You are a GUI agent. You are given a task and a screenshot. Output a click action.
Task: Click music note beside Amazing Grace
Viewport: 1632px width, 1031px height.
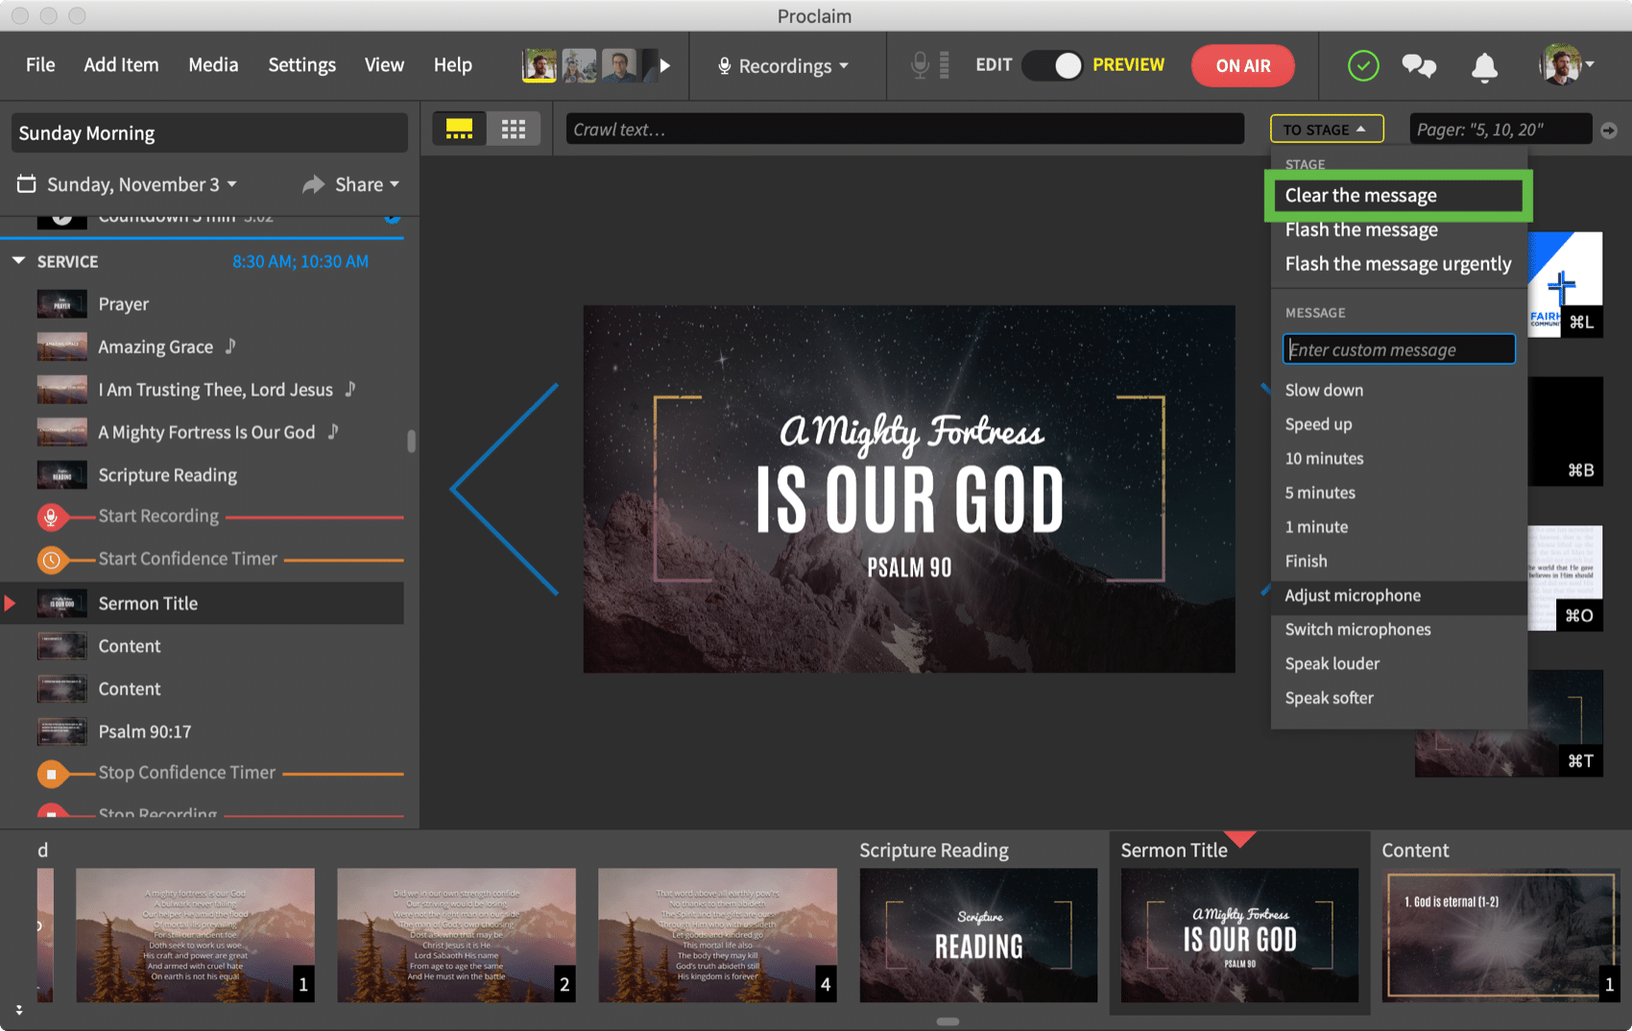tap(231, 346)
